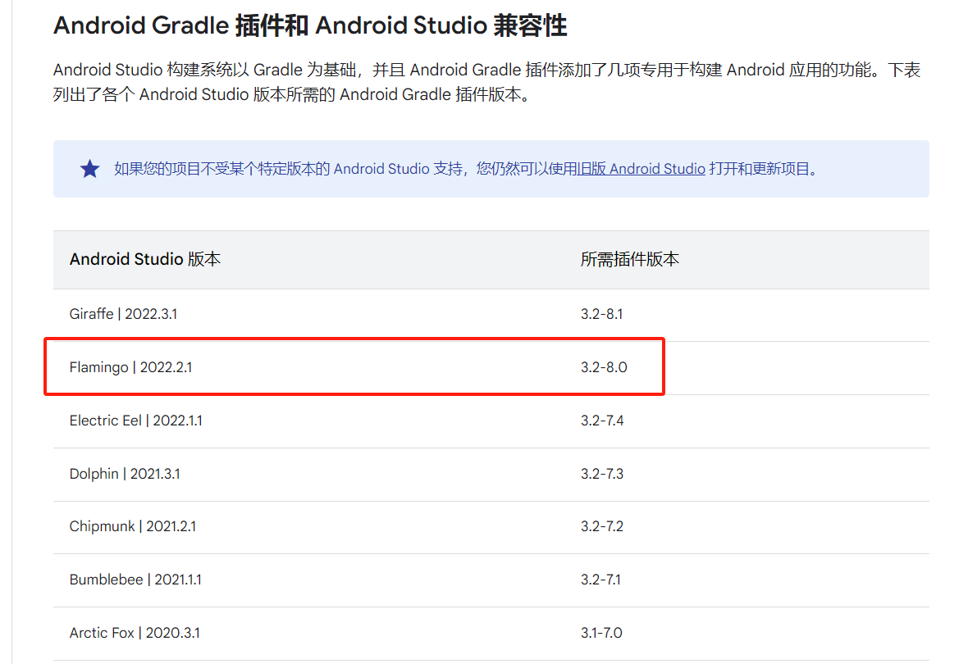Select the 3.1-7.0 plugin version cell
The width and height of the screenshot is (968, 664).
601,633
